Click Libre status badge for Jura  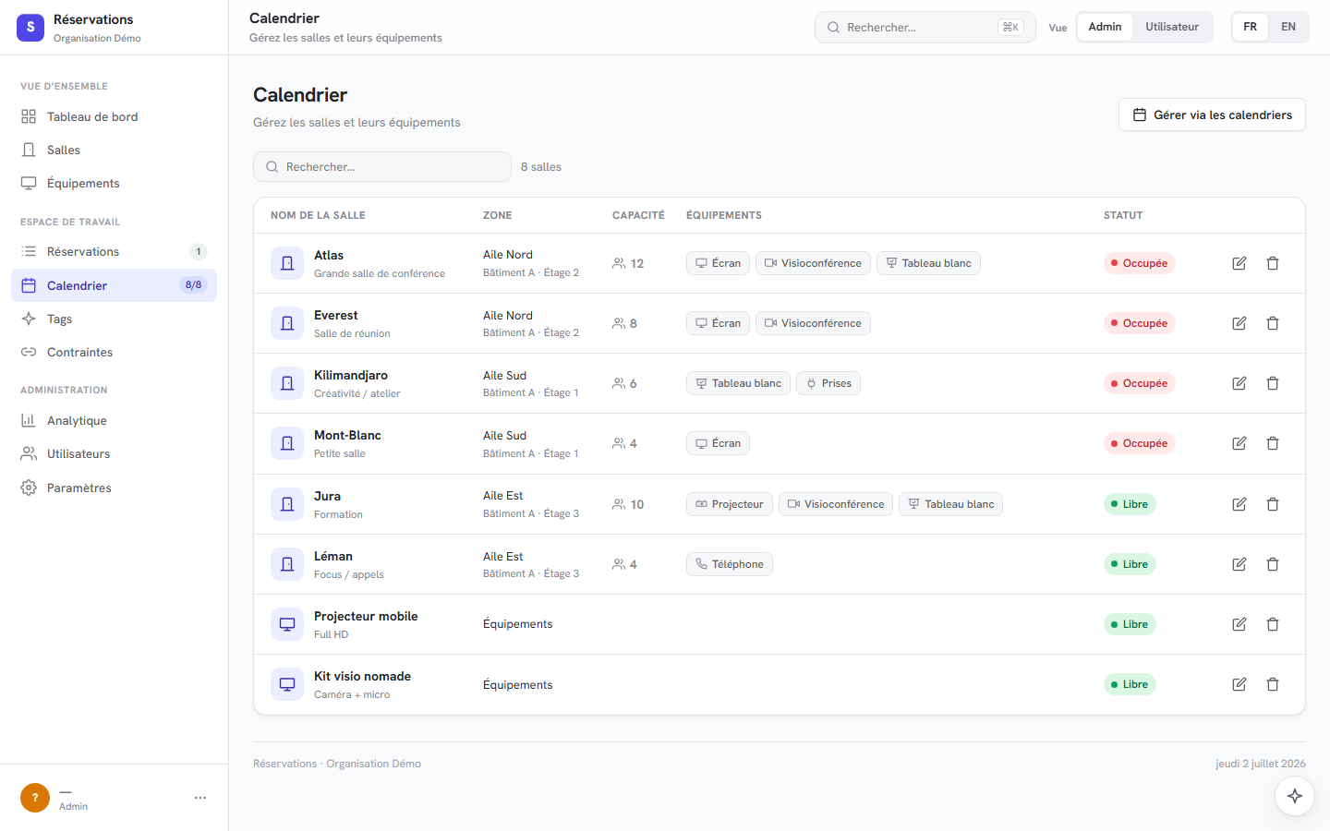[x=1130, y=504]
